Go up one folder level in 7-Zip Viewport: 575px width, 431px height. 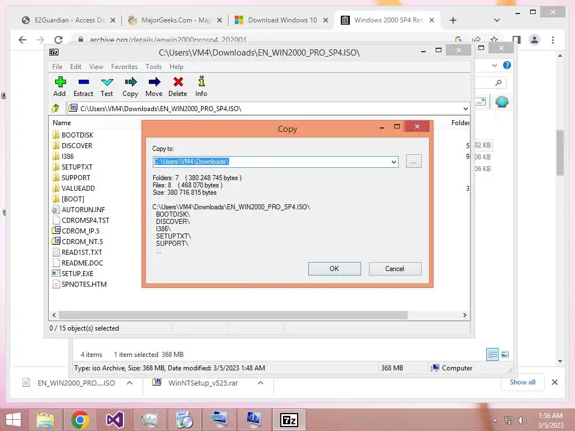tap(56, 108)
